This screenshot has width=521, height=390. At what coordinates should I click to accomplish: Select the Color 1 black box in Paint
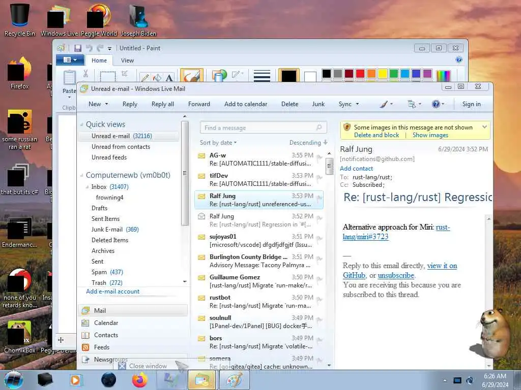tap(289, 76)
